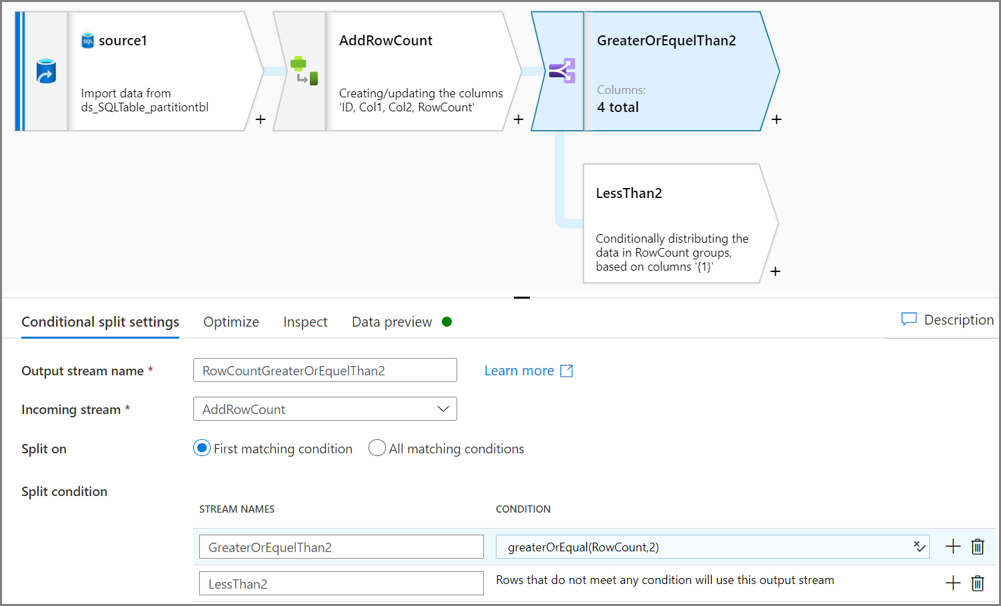
Task: Delete the LessThan2 stream row
Action: (x=978, y=583)
